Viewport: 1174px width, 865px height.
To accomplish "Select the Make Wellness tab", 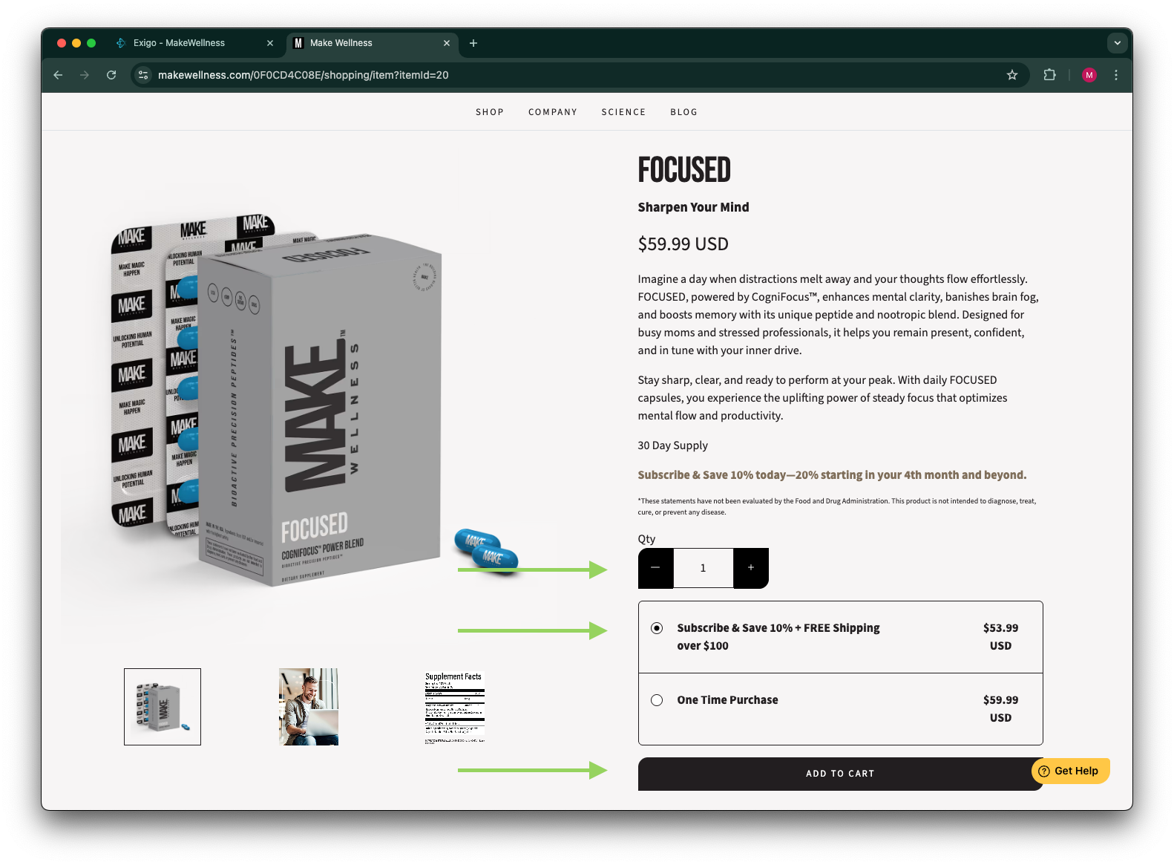I will point(371,43).
